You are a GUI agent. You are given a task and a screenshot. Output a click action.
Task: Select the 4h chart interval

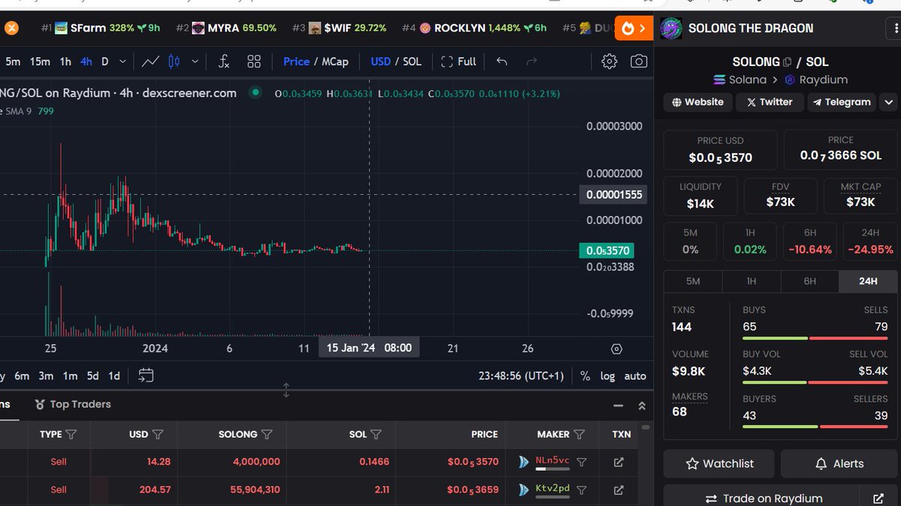click(x=86, y=61)
